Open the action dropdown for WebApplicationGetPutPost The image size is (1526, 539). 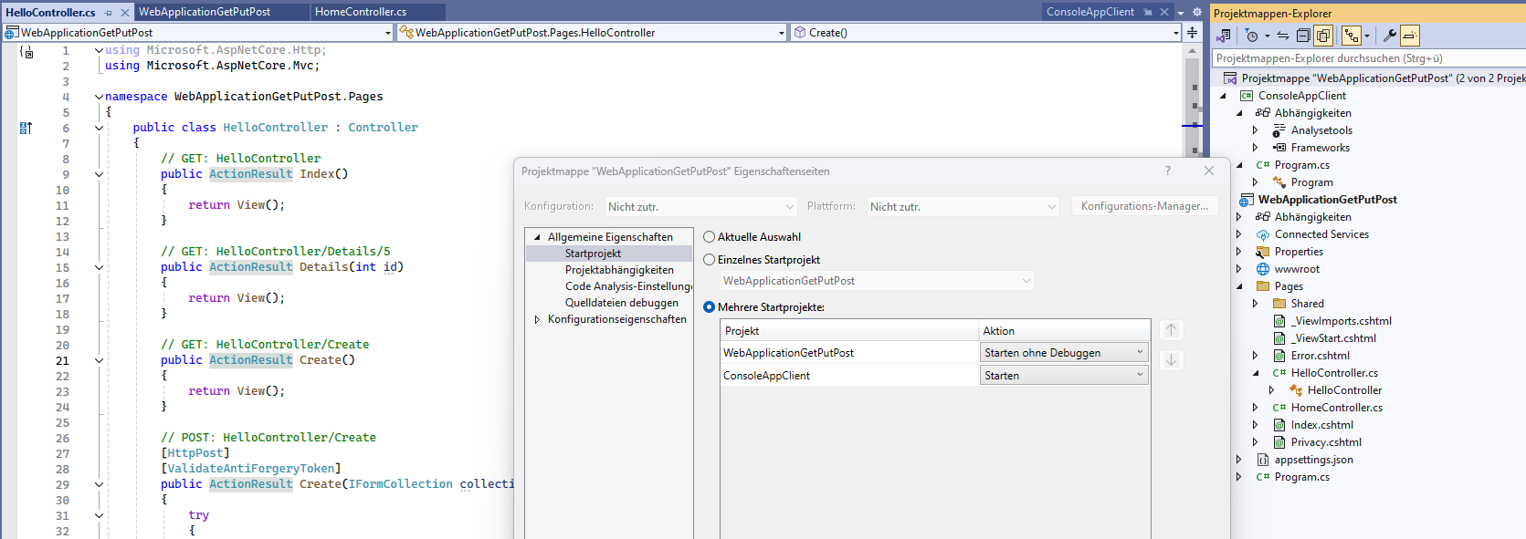click(x=1065, y=353)
